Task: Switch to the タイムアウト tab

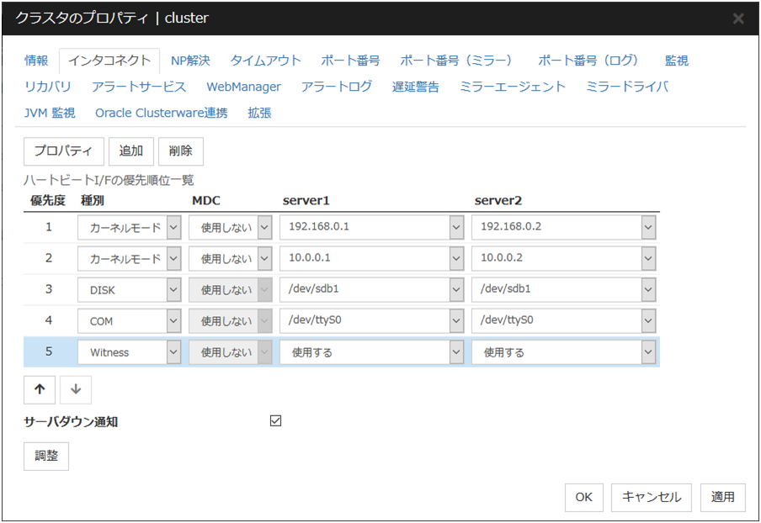Action: pos(265,60)
